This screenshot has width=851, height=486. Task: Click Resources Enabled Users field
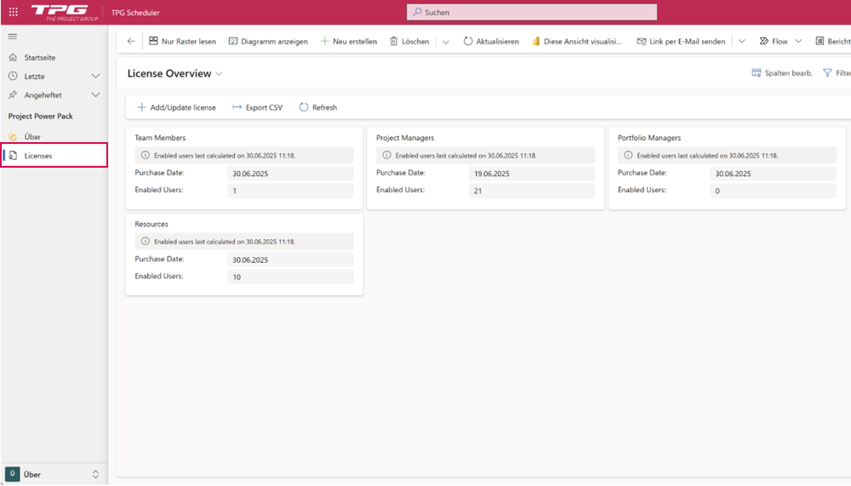[x=290, y=277]
